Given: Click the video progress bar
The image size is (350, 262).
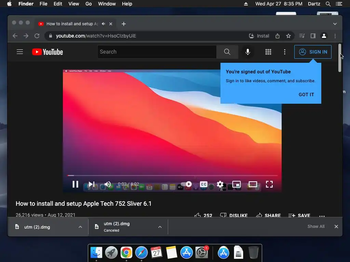Looking at the screenshot, I should [173, 176].
